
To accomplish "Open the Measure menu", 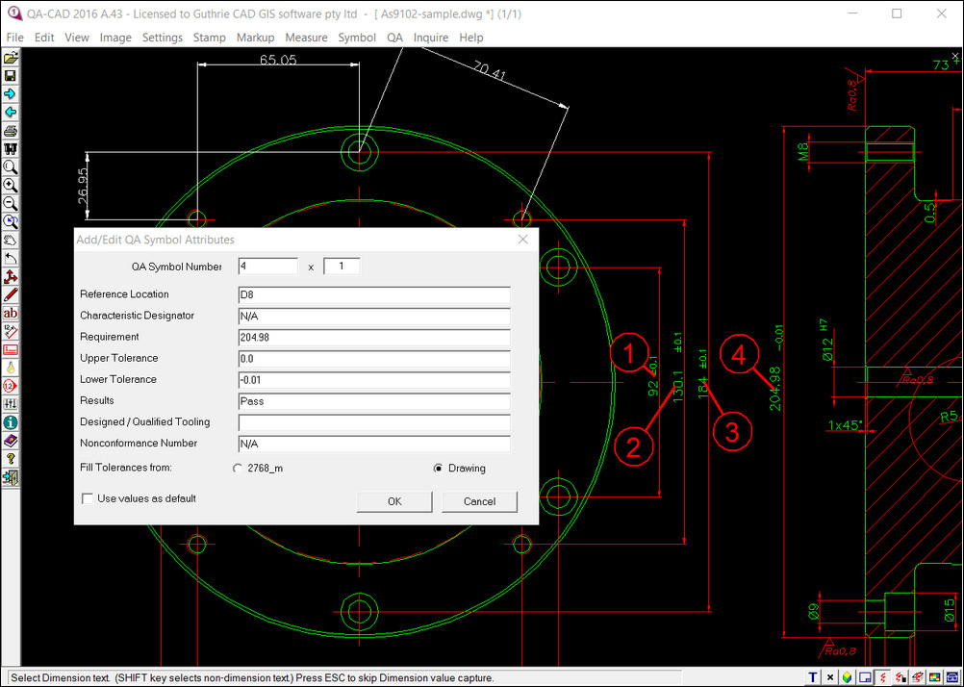I will point(306,38).
